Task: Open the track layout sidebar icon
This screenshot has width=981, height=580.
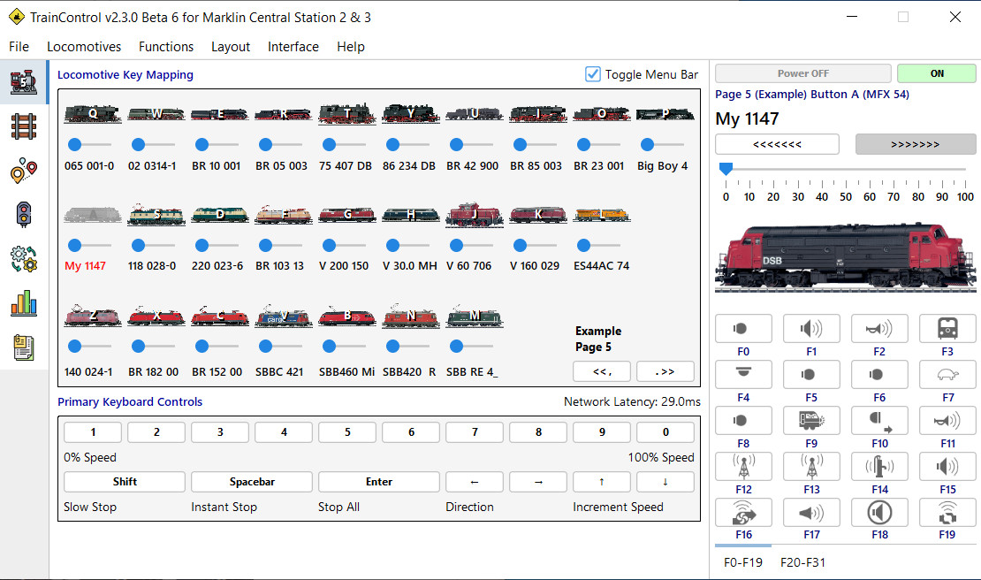Action: point(24,126)
